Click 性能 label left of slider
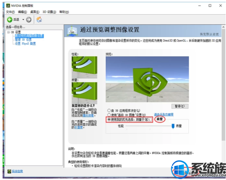Screen dimensions: 226x180 pos(121,126)
